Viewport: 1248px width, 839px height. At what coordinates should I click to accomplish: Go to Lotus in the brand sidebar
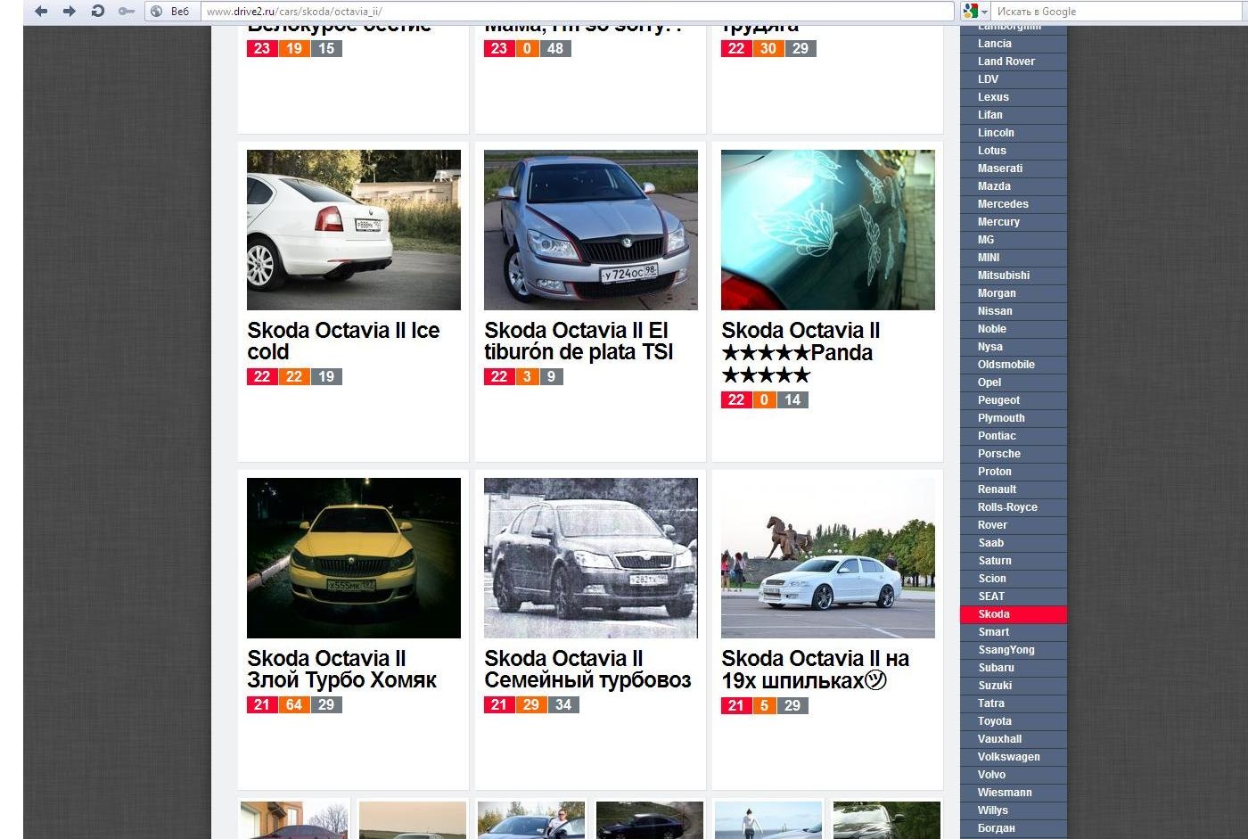1014,151
